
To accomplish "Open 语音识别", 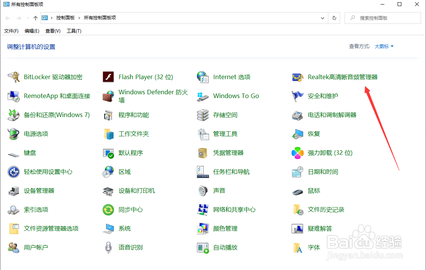I will (x=131, y=247).
